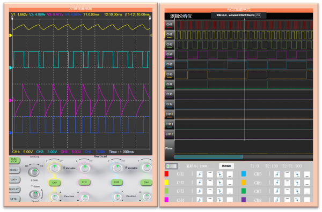Image resolution: width=322 pixels, height=212 pixels.
Task: Toggle the green CH1 channel button
Action: (54, 183)
